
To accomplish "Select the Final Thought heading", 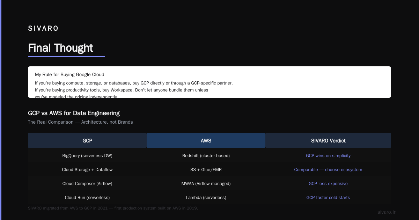I will tap(60, 48).
